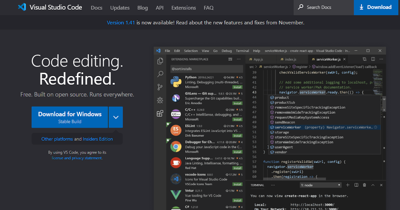The image size is (400, 210).
Task: Click the 'register' breadcrumb segment
Action: [x=300, y=67]
